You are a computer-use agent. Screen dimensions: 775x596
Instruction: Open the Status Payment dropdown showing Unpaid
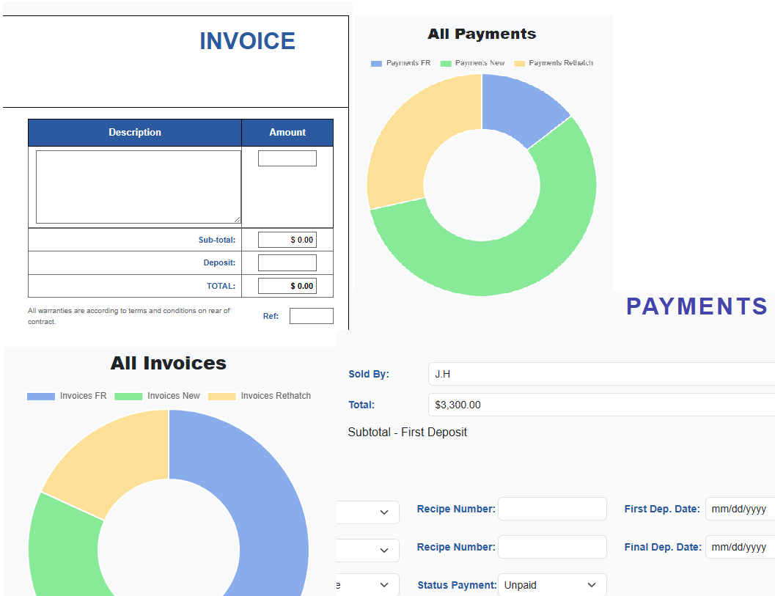(551, 585)
